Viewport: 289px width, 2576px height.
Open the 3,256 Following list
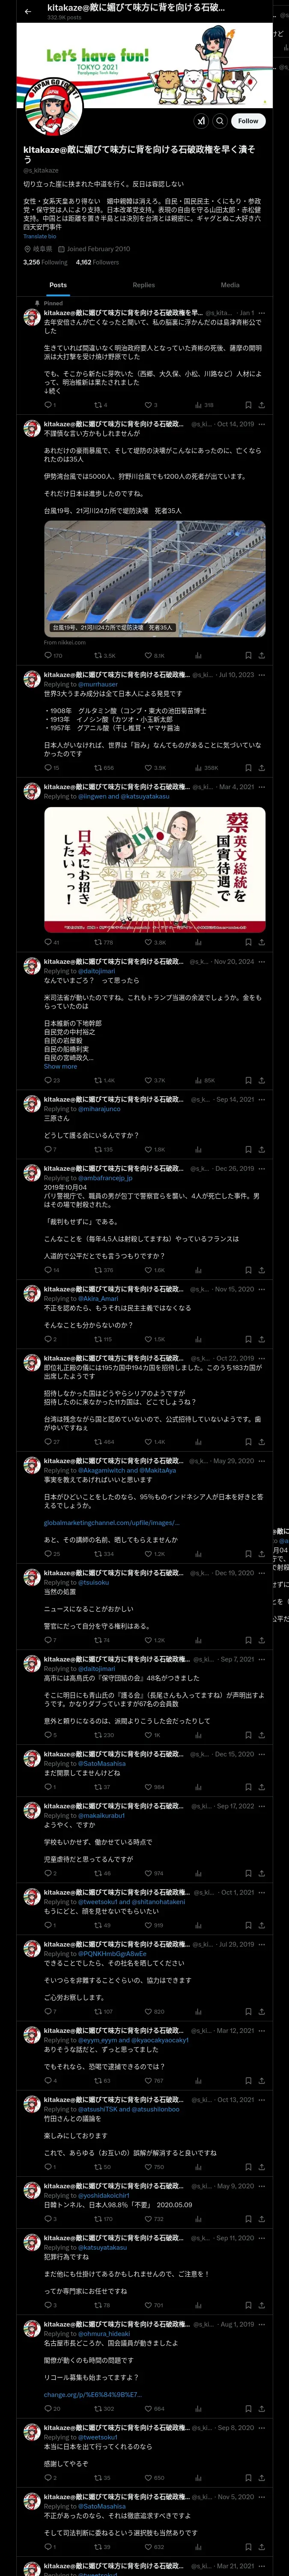click(45, 262)
